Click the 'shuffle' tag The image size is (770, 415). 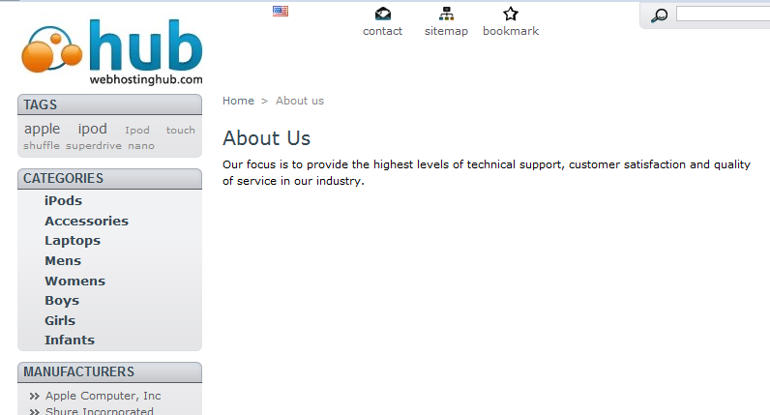[x=42, y=146]
